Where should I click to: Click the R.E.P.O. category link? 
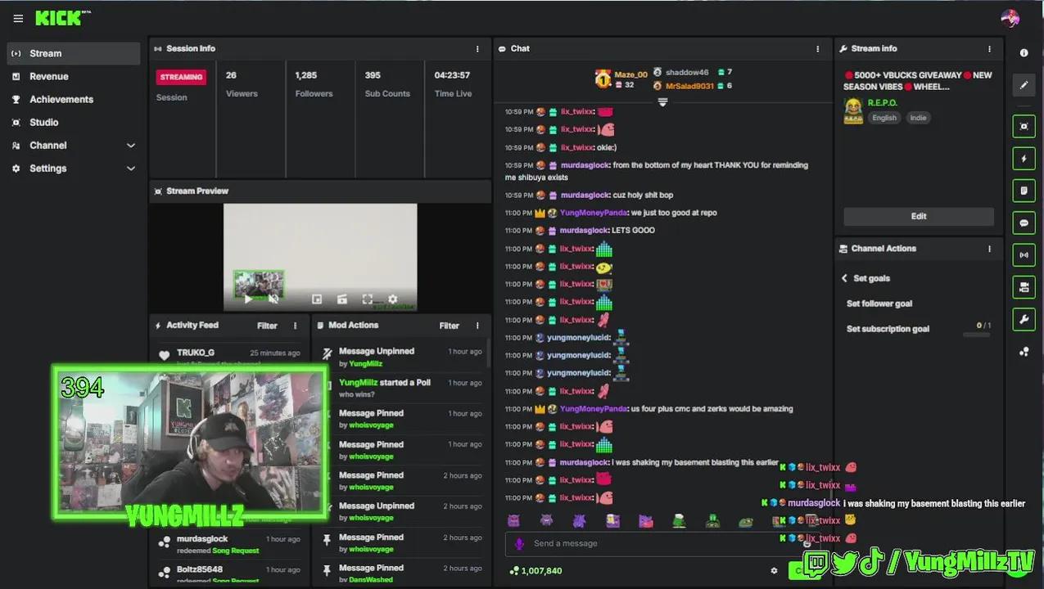coord(883,103)
